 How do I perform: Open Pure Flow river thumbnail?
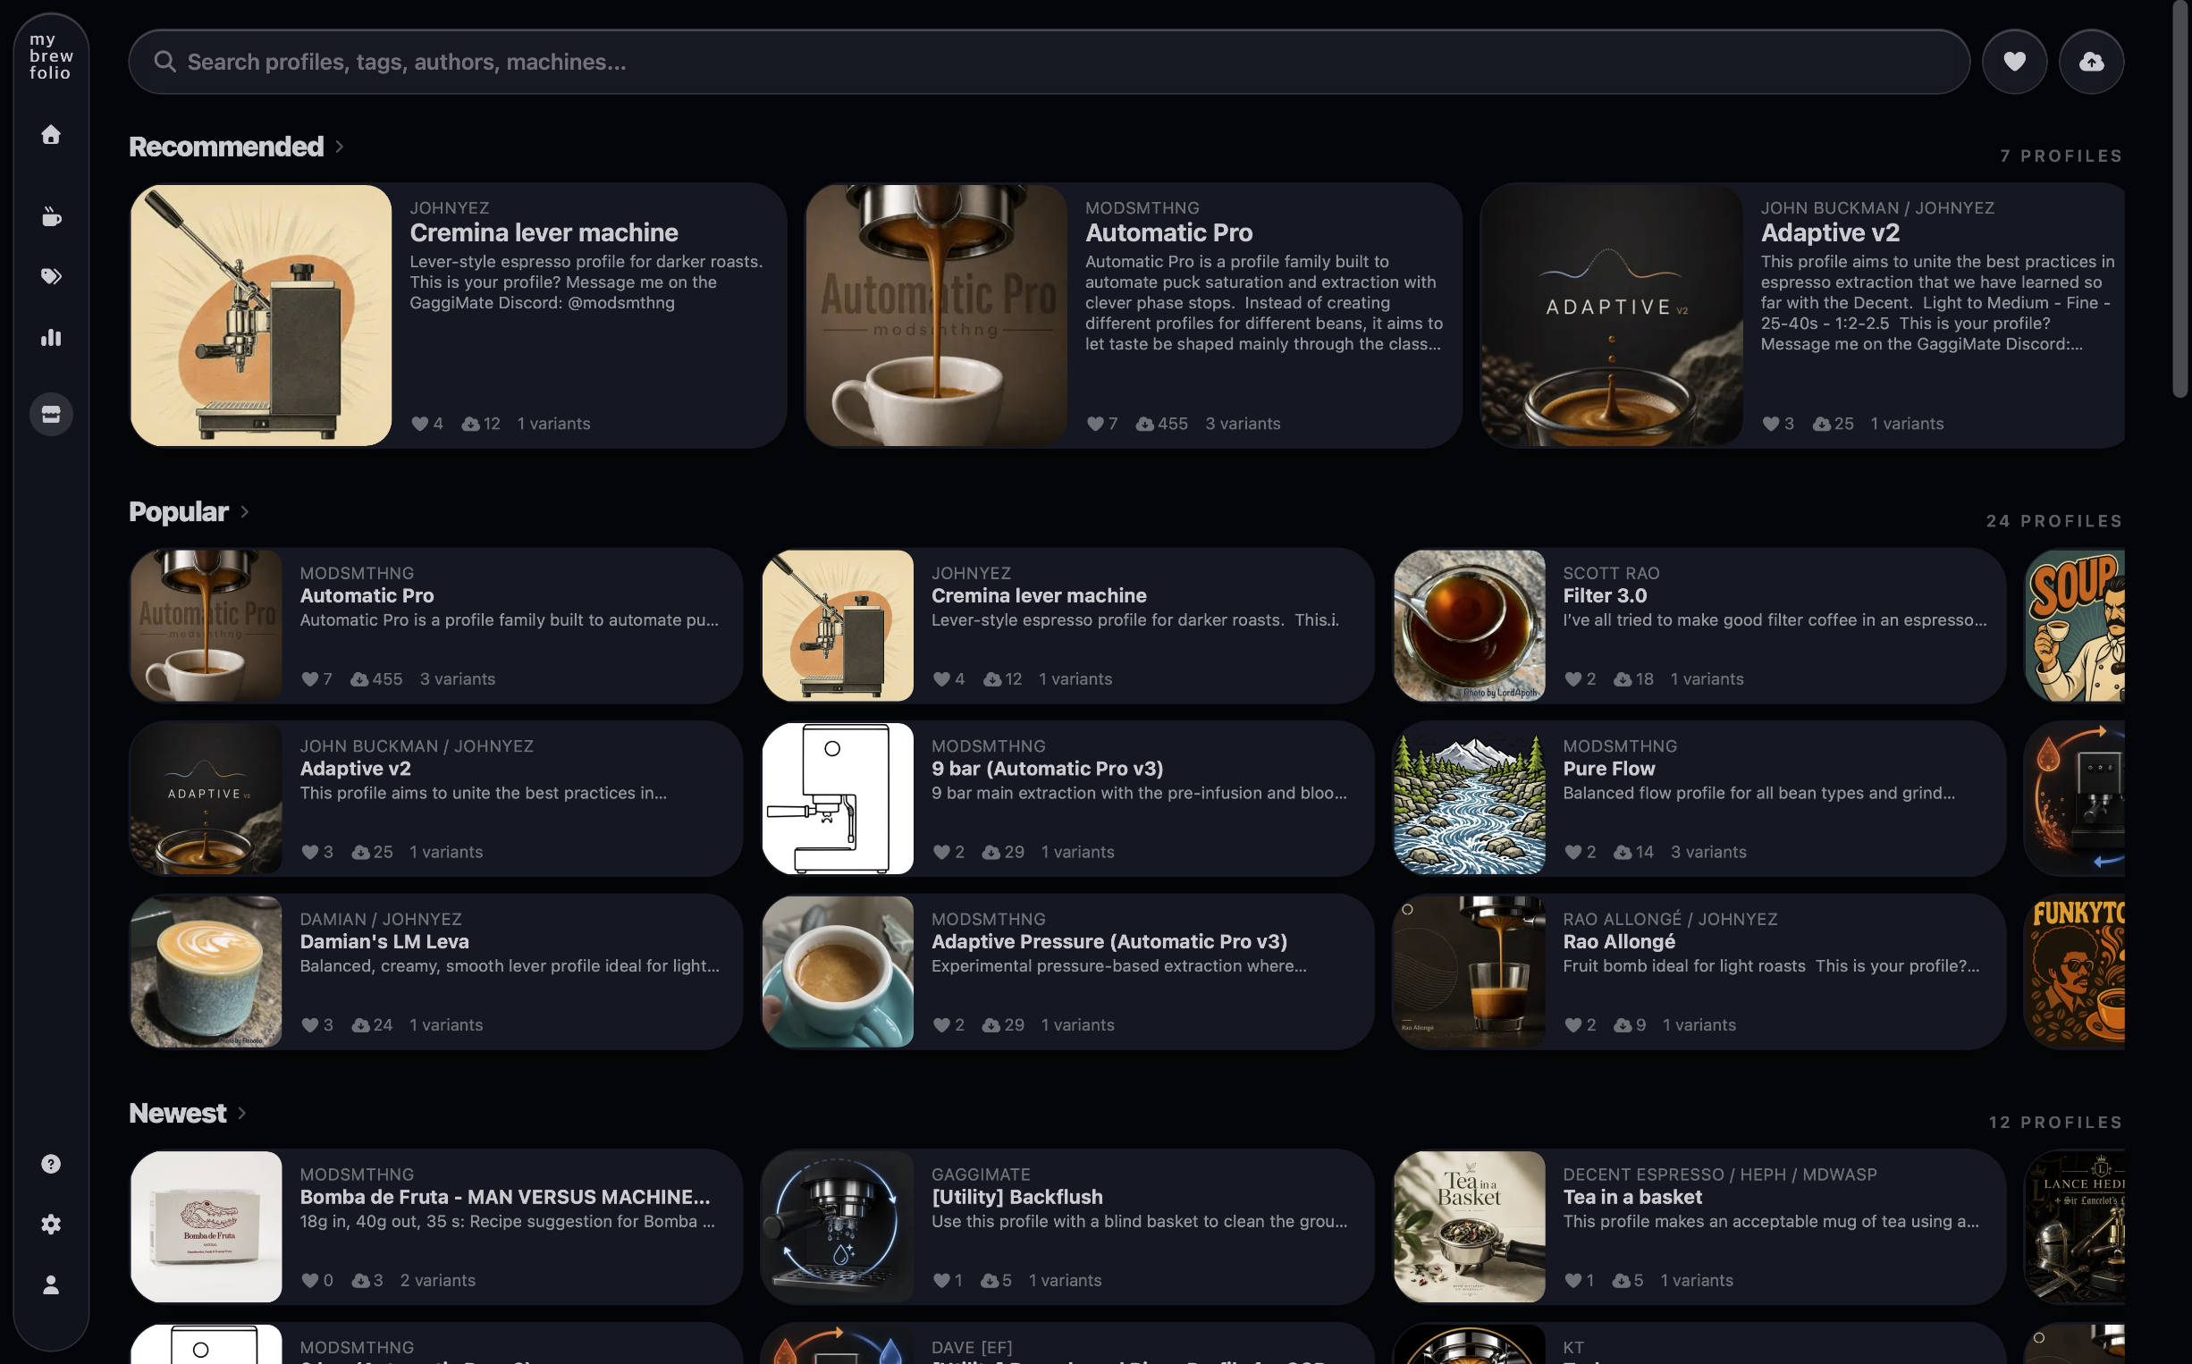tap(1470, 799)
